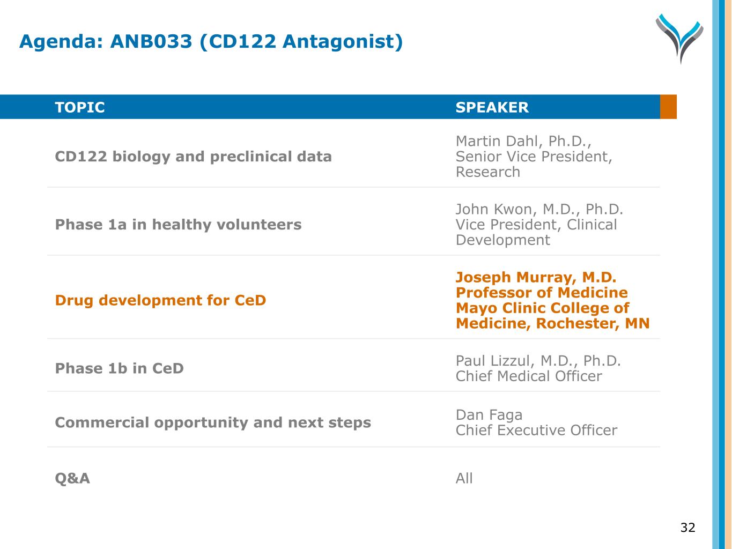Select speaker Martin Dahl, Ph.D.
Viewport: 732px width, 549px height.
pyautogui.click(x=523, y=141)
